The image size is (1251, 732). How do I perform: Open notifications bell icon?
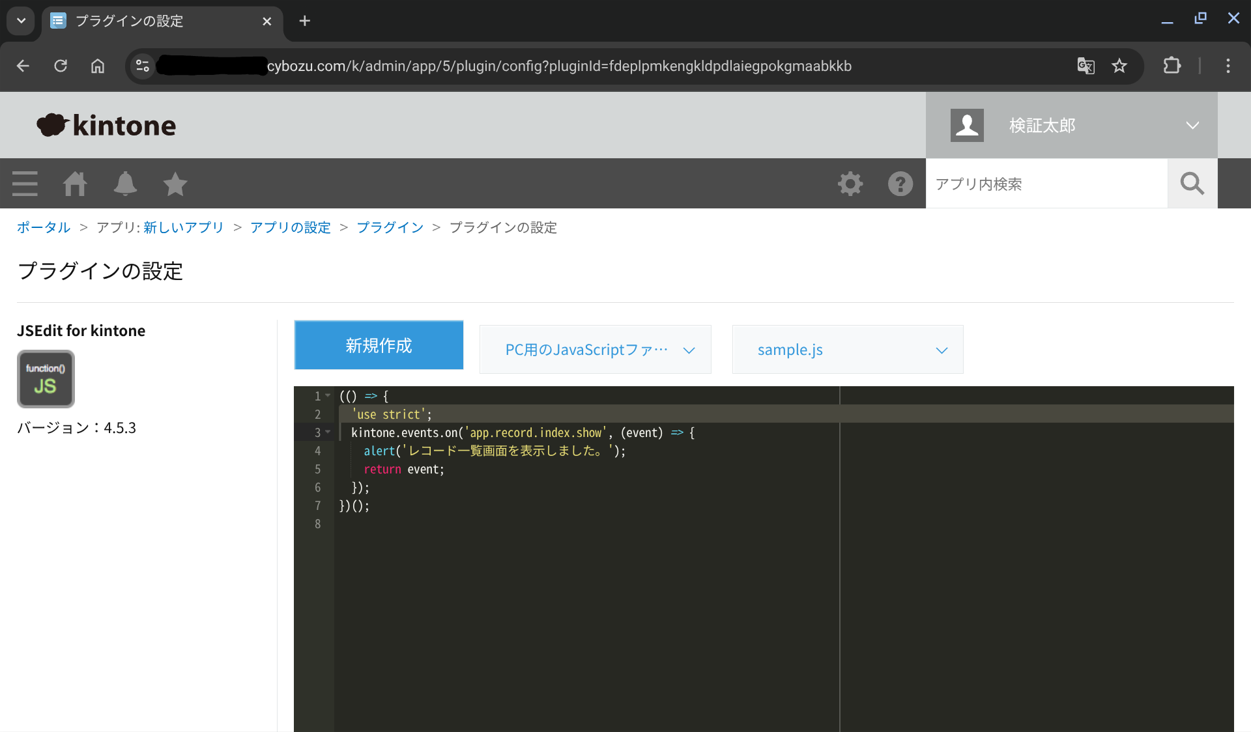pyautogui.click(x=125, y=184)
